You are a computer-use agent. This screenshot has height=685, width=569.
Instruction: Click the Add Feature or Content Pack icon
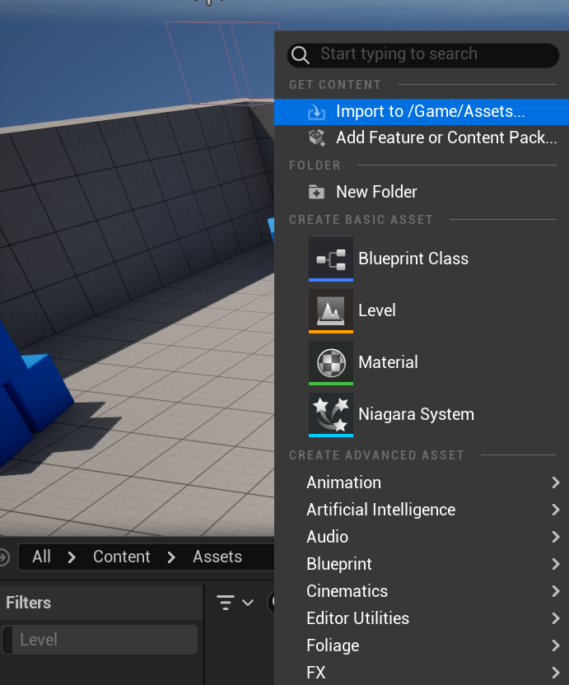click(316, 137)
